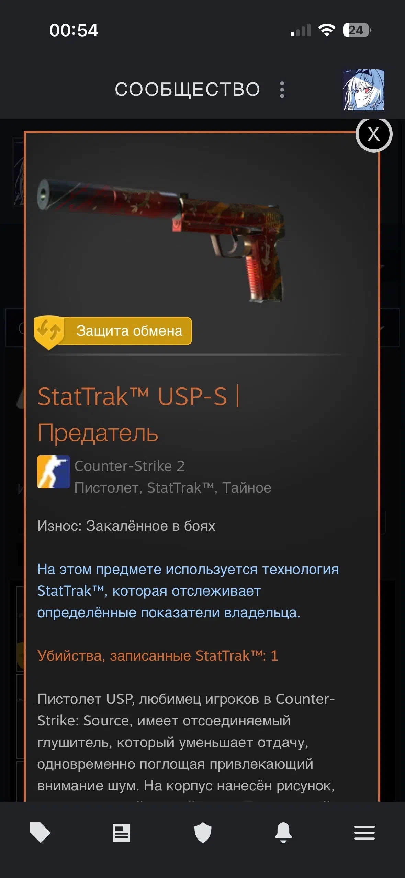The image size is (405, 878).
Task: Tap the StatTrak™ USP-S | Предатель item title
Action: [139, 414]
